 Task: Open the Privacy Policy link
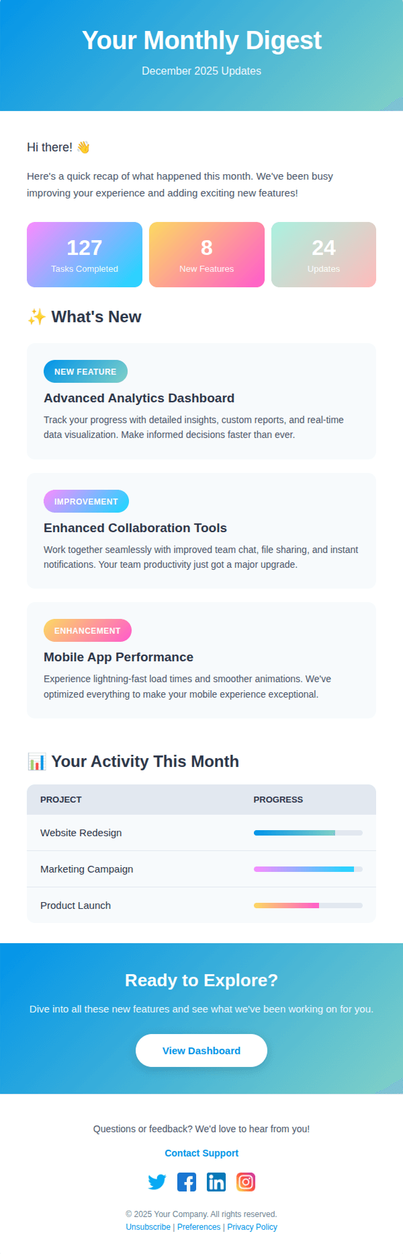[x=253, y=1227]
